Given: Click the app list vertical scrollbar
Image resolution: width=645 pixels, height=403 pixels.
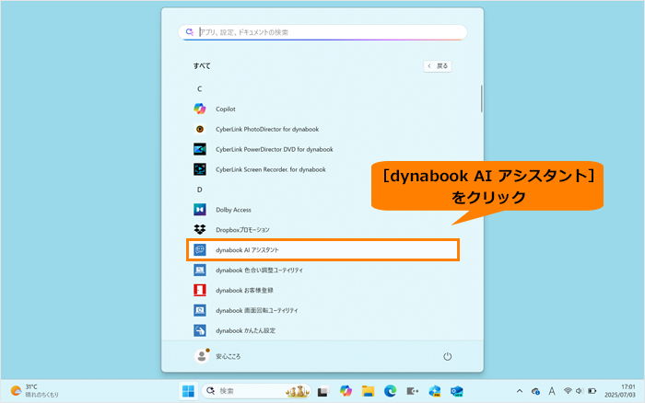Looking at the screenshot, I should [481, 98].
